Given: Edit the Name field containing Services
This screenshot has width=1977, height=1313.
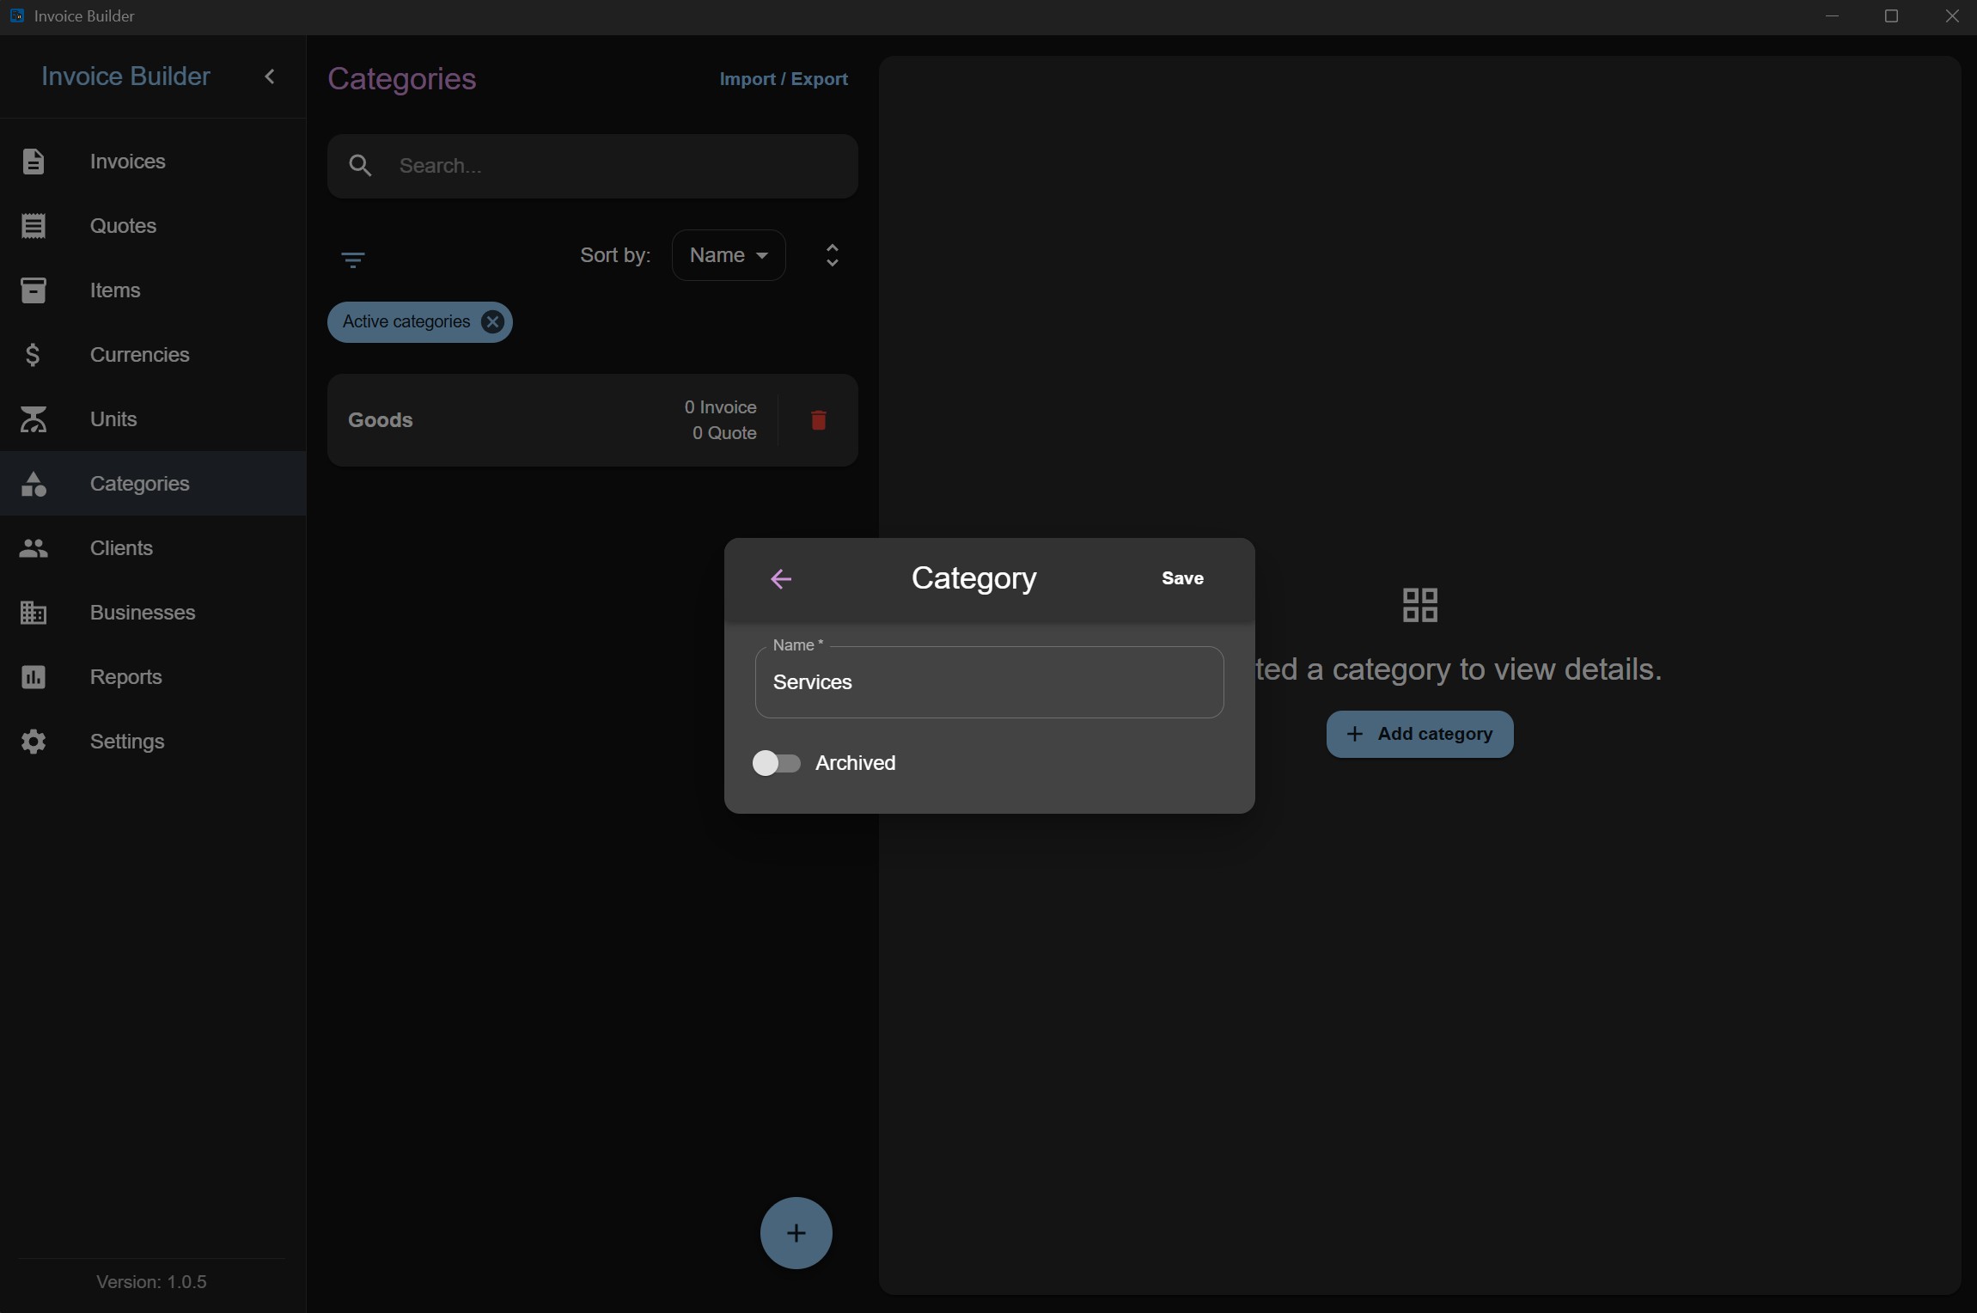Looking at the screenshot, I should pos(989,682).
